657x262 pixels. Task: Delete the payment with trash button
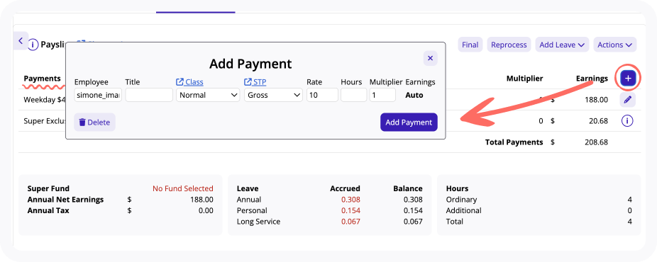click(94, 123)
